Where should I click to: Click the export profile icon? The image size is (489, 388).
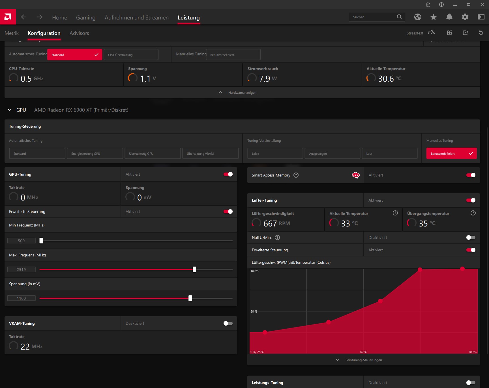pyautogui.click(x=465, y=33)
